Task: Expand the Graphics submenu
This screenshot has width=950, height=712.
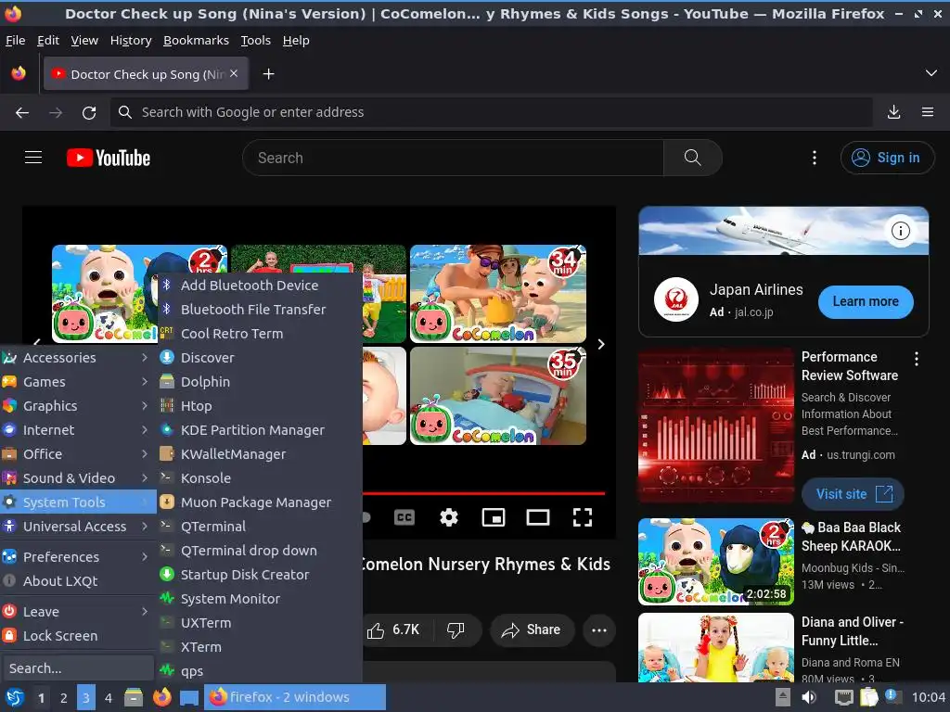Action: coord(78,406)
